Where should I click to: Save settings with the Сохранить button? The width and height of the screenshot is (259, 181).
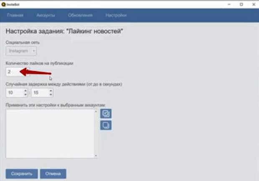pyautogui.click(x=22, y=174)
